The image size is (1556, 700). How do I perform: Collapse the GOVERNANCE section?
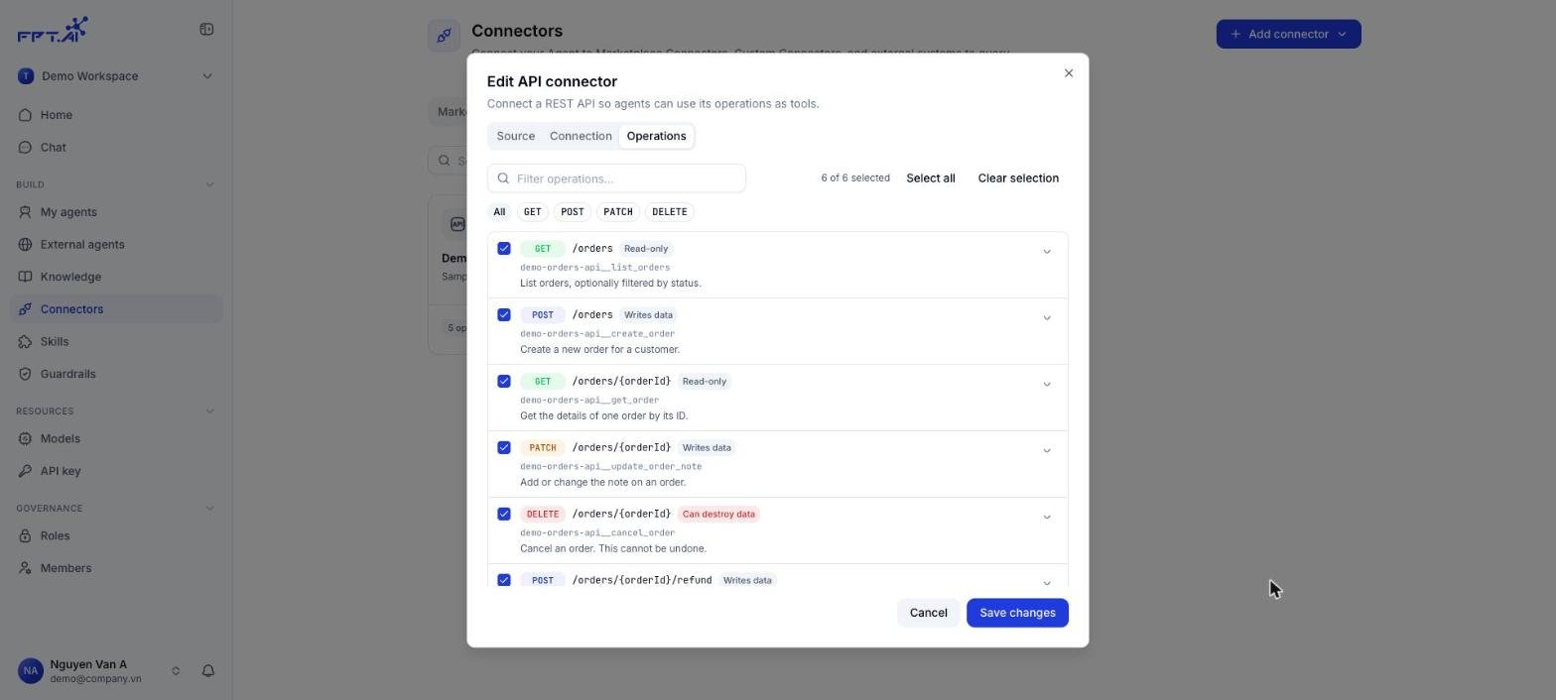pyautogui.click(x=209, y=509)
